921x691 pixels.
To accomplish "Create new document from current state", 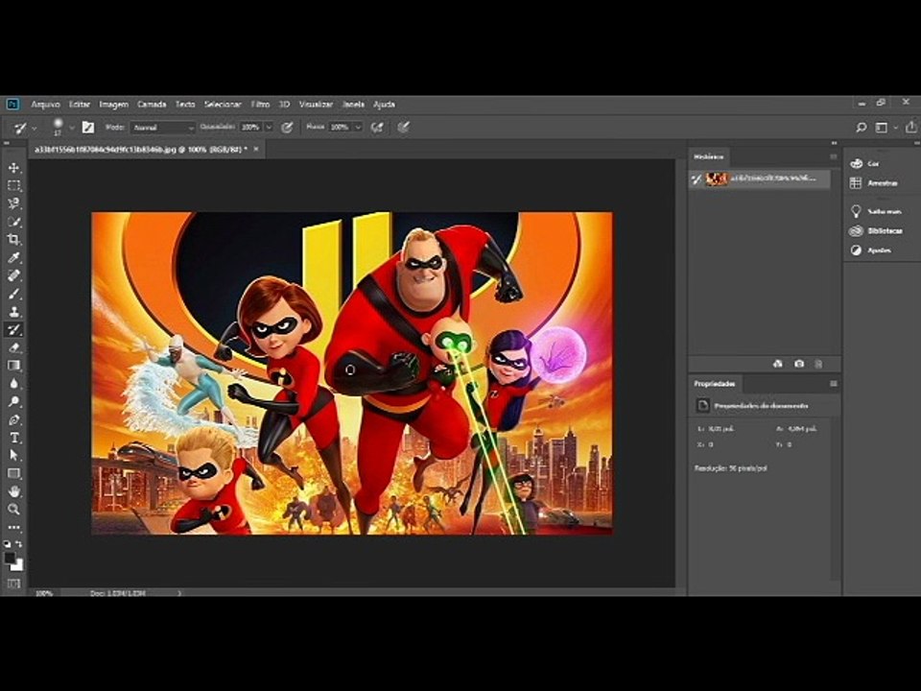I will [778, 364].
